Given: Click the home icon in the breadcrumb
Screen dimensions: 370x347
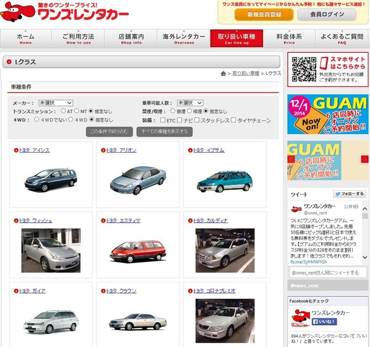Looking at the screenshot, I should click(223, 73).
